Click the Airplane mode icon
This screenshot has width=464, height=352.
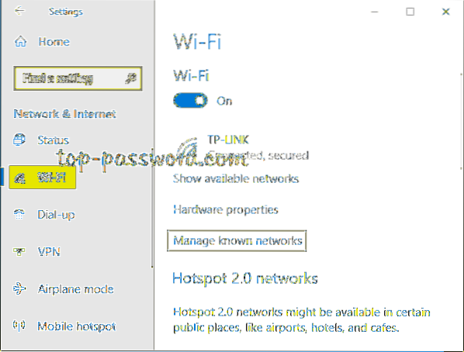(x=19, y=288)
